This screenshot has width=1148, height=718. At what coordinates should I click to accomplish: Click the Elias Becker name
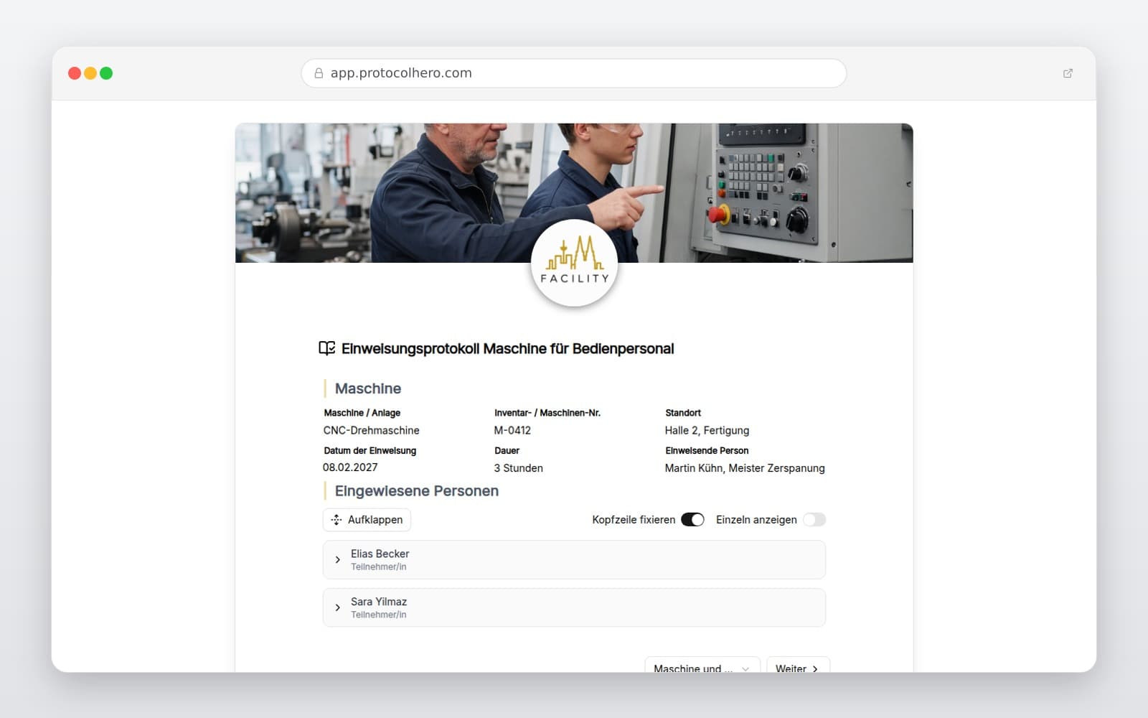380,554
